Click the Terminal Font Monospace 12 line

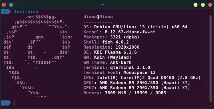pos(120,72)
